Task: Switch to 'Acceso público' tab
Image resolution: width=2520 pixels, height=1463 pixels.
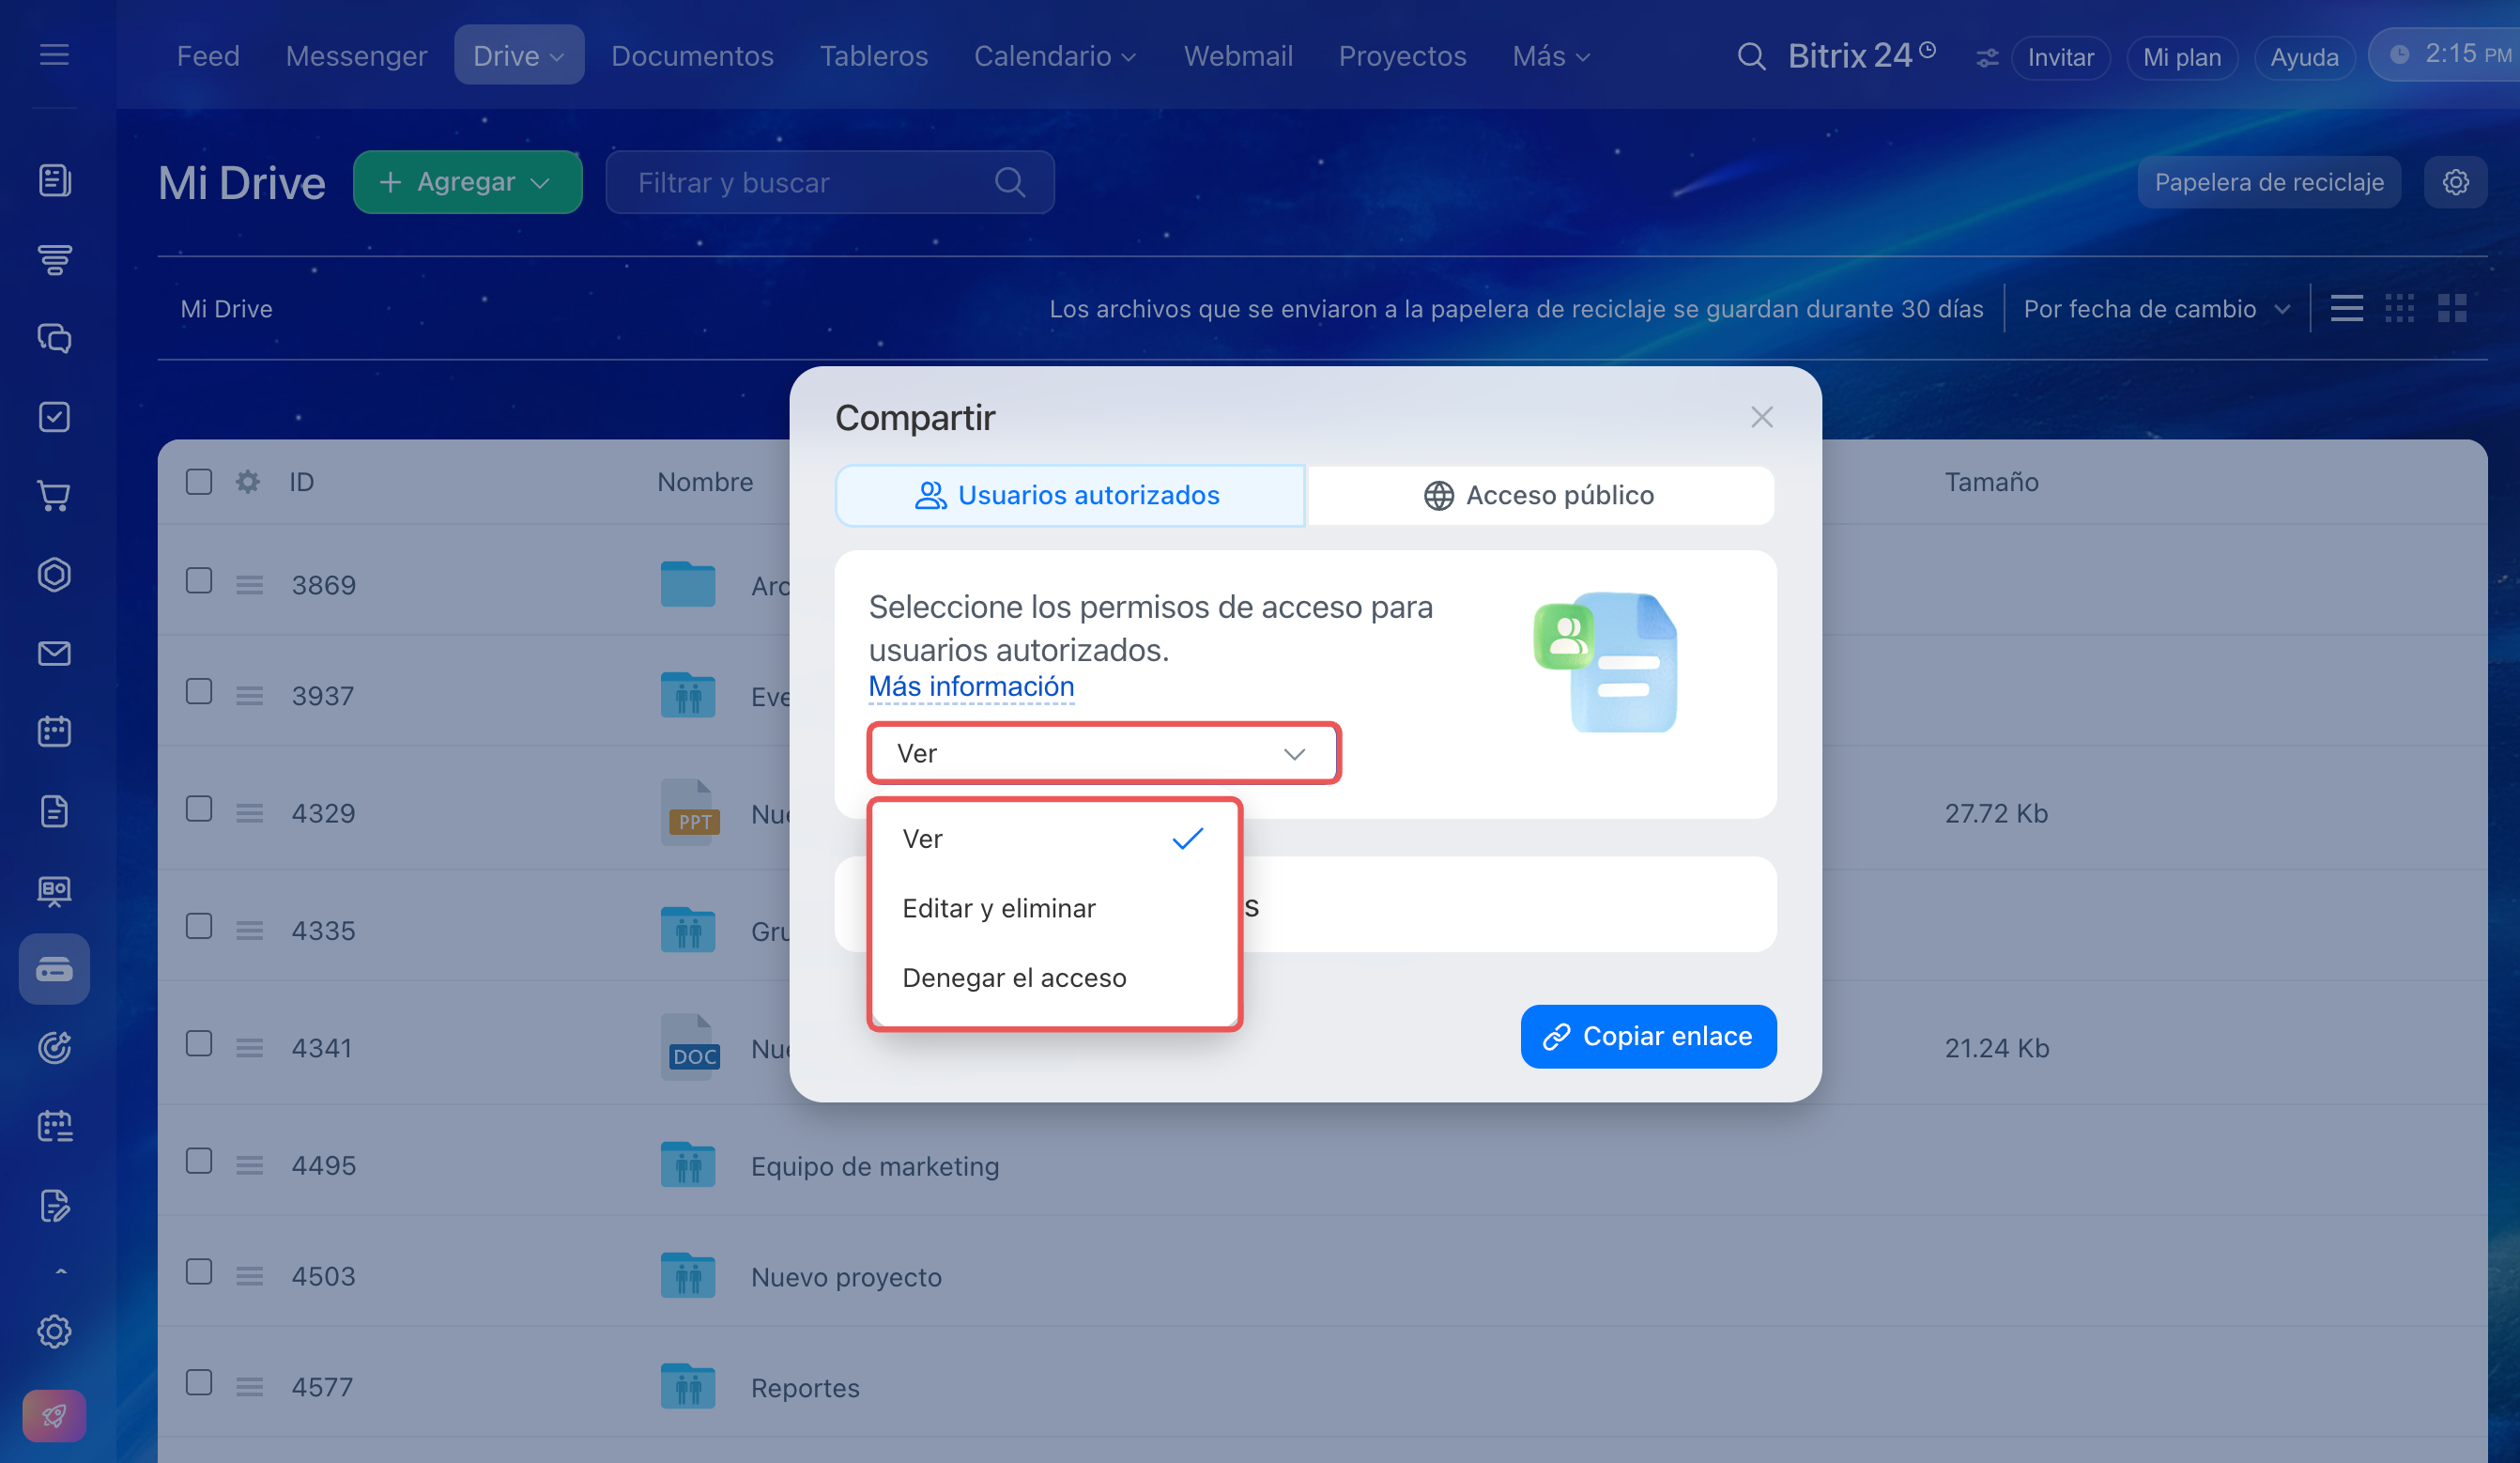Action: tap(1540, 495)
